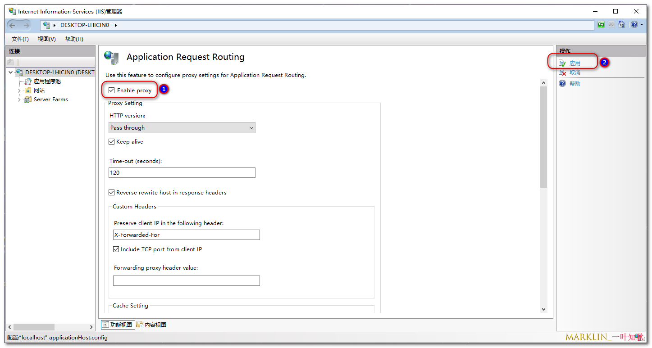Open the 帮助(H) menu
This screenshot has height=348, width=652.
(x=74, y=39)
